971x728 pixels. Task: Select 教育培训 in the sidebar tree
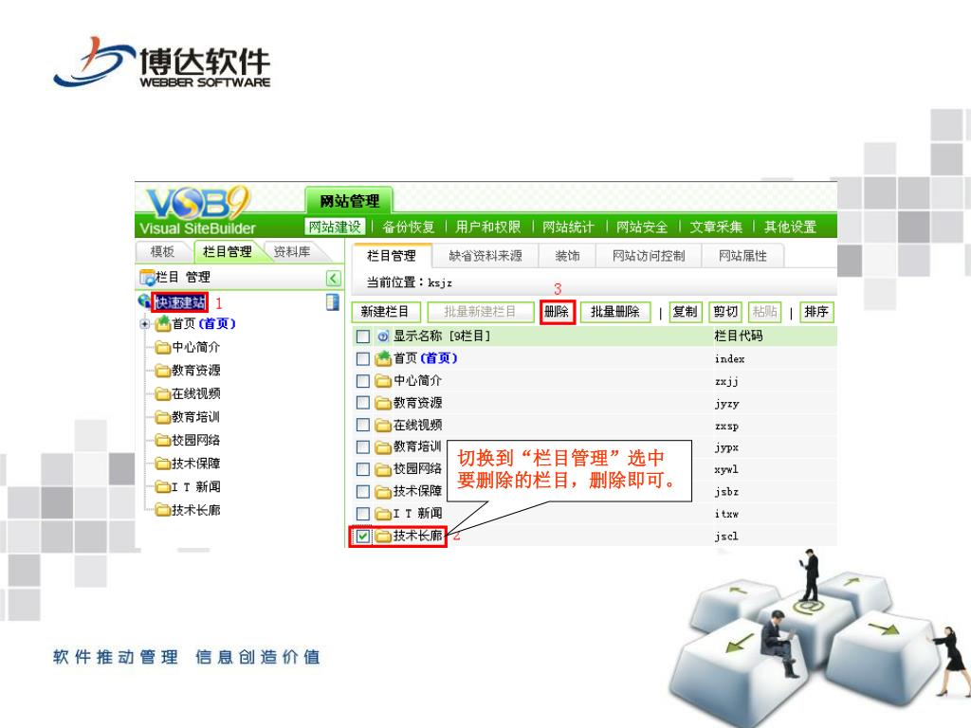coord(195,417)
